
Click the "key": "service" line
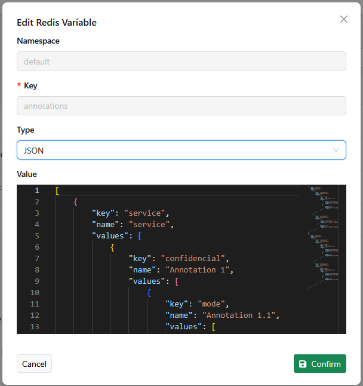130,213
